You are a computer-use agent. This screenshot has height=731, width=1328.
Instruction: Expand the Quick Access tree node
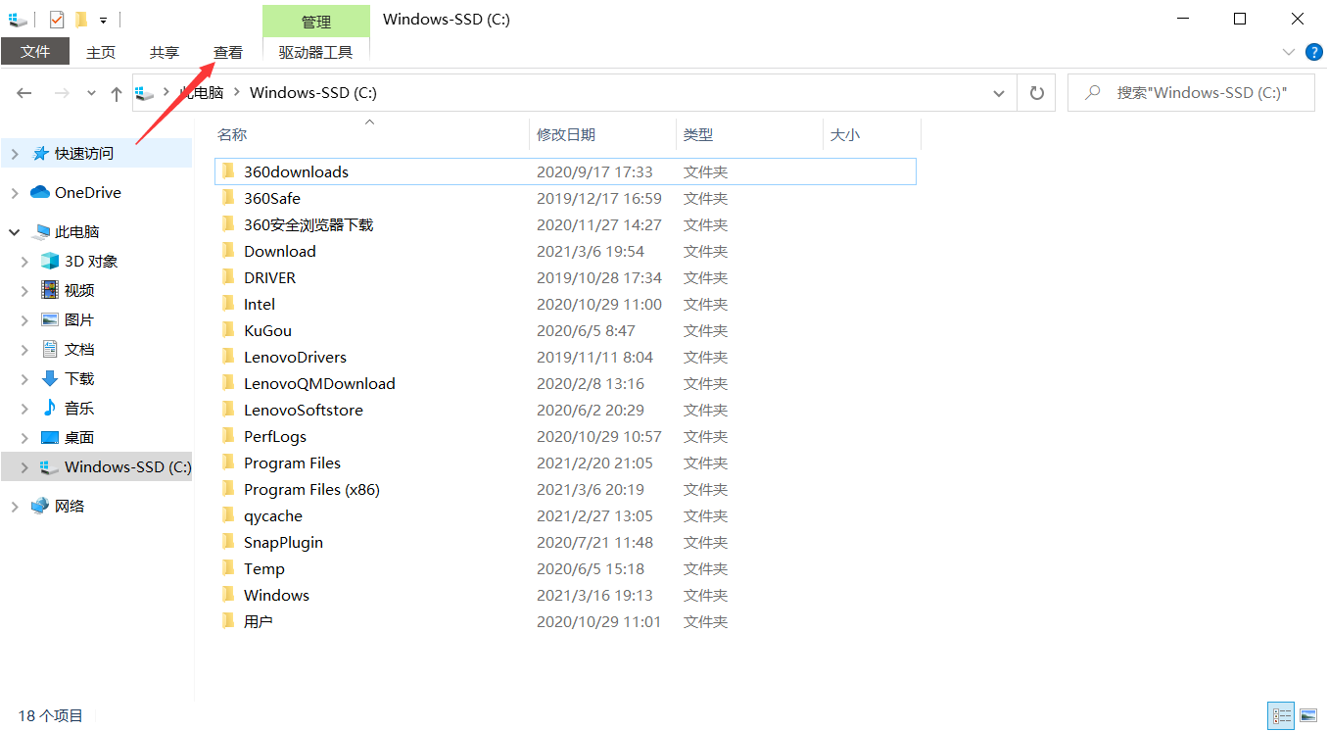[14, 154]
